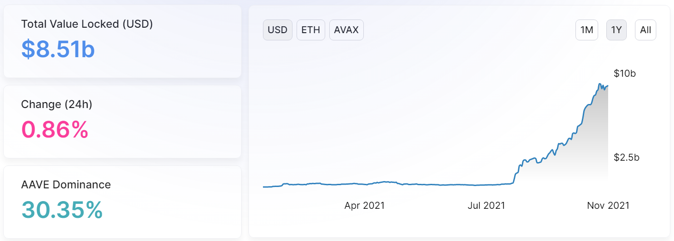The height and width of the screenshot is (241, 674).
Task: Click the $2.5b y-axis label
Action: coord(627,157)
